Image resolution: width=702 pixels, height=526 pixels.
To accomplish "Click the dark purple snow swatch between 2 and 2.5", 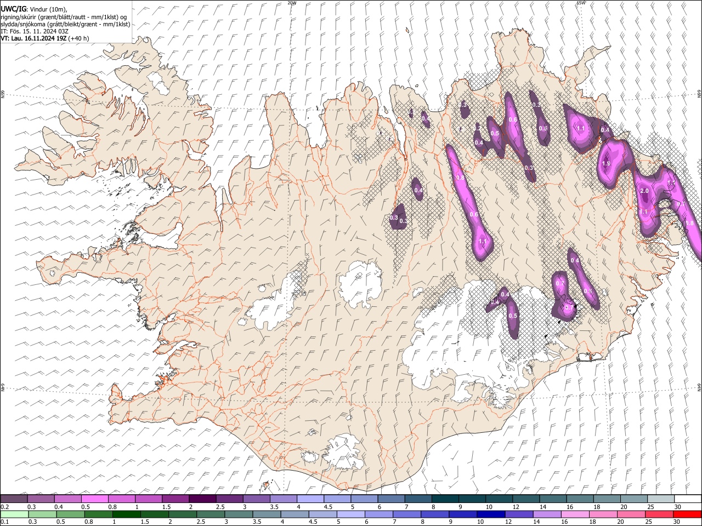I will point(202,499).
